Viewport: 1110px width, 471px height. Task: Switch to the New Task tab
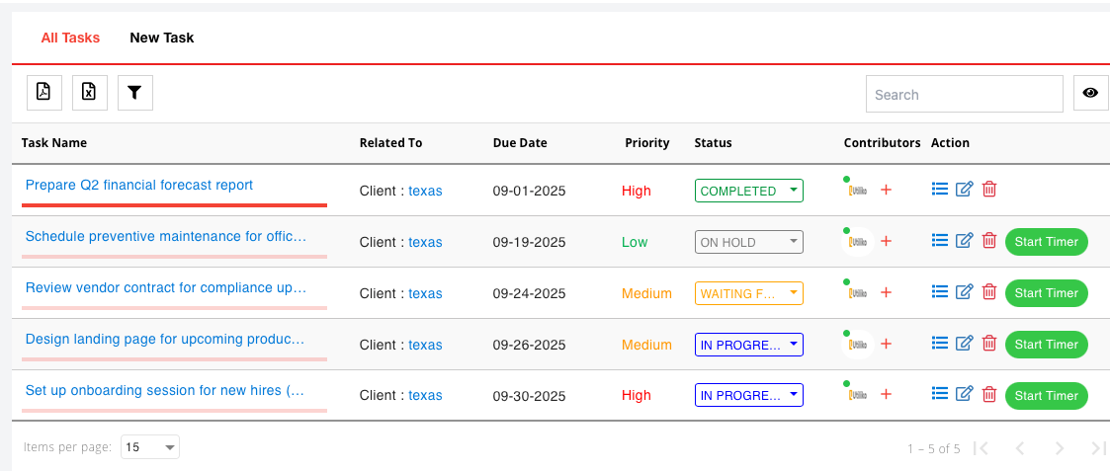(161, 38)
